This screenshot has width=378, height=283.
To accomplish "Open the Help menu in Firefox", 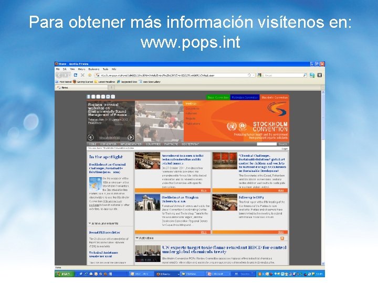I will 114,69.
